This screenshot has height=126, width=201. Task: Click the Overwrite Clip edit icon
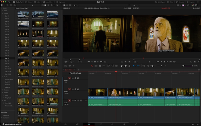pos(112,66)
